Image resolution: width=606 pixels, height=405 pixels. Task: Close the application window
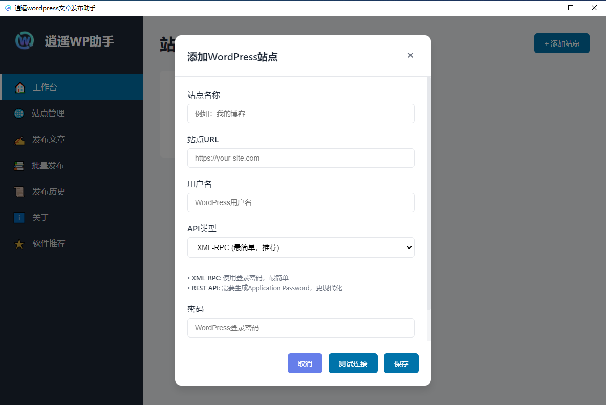594,8
